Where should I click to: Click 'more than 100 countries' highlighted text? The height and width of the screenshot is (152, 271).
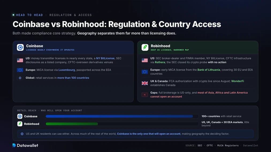(73, 78)
